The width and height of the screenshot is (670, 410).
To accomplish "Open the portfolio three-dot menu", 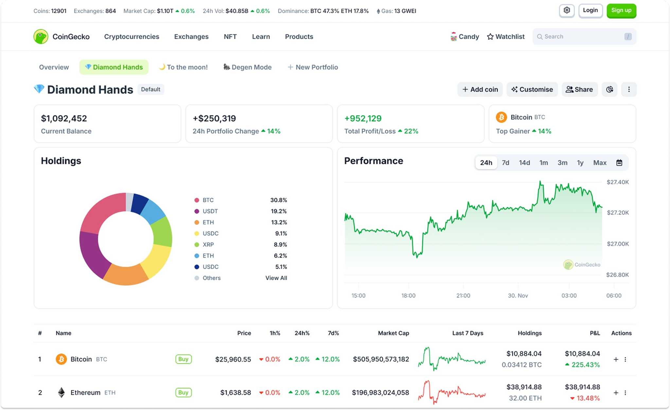I will pyautogui.click(x=629, y=89).
